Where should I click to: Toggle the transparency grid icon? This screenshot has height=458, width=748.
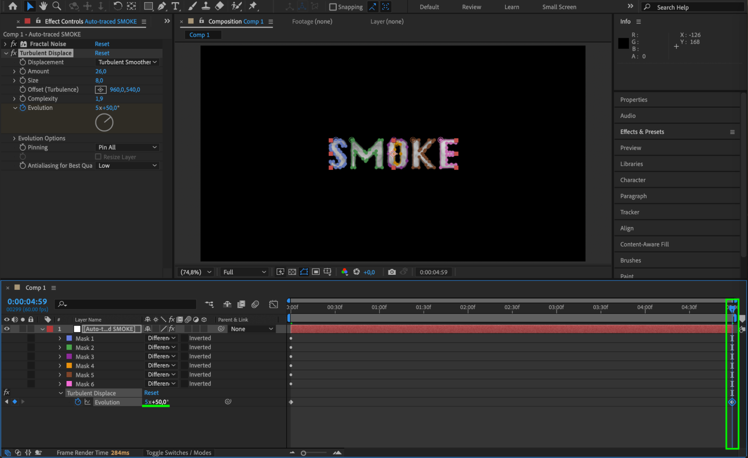[292, 272]
